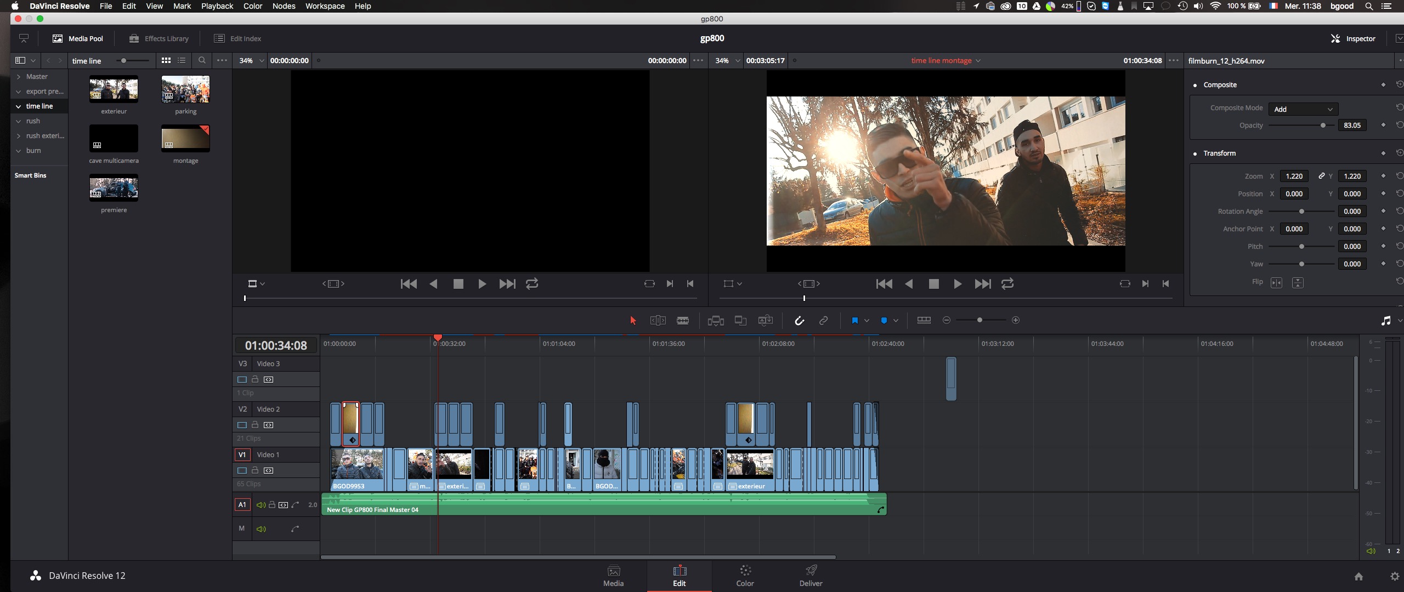Screen dimensions: 1404x592
Task: Switch media pool to list view
Action: [182, 60]
